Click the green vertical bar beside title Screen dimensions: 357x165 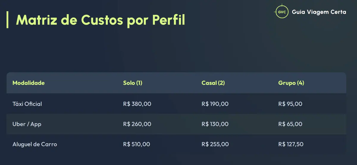point(7,20)
